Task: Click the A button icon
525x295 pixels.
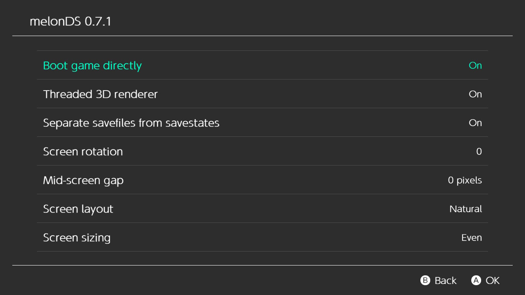Action: pyautogui.click(x=476, y=280)
